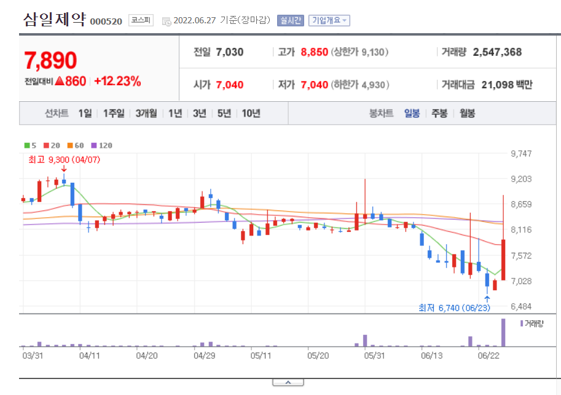This screenshot has width=561, height=395.
Task: Click the current price 7,890
Action: 50,60
